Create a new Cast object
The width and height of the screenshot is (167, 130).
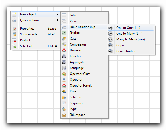[84, 39]
